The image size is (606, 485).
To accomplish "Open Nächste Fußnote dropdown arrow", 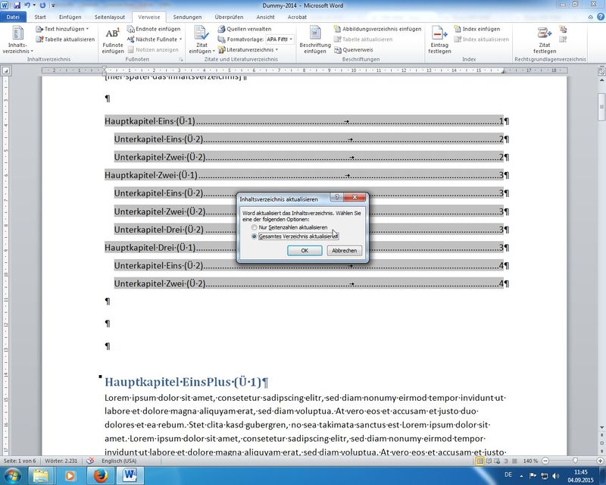I will (180, 39).
